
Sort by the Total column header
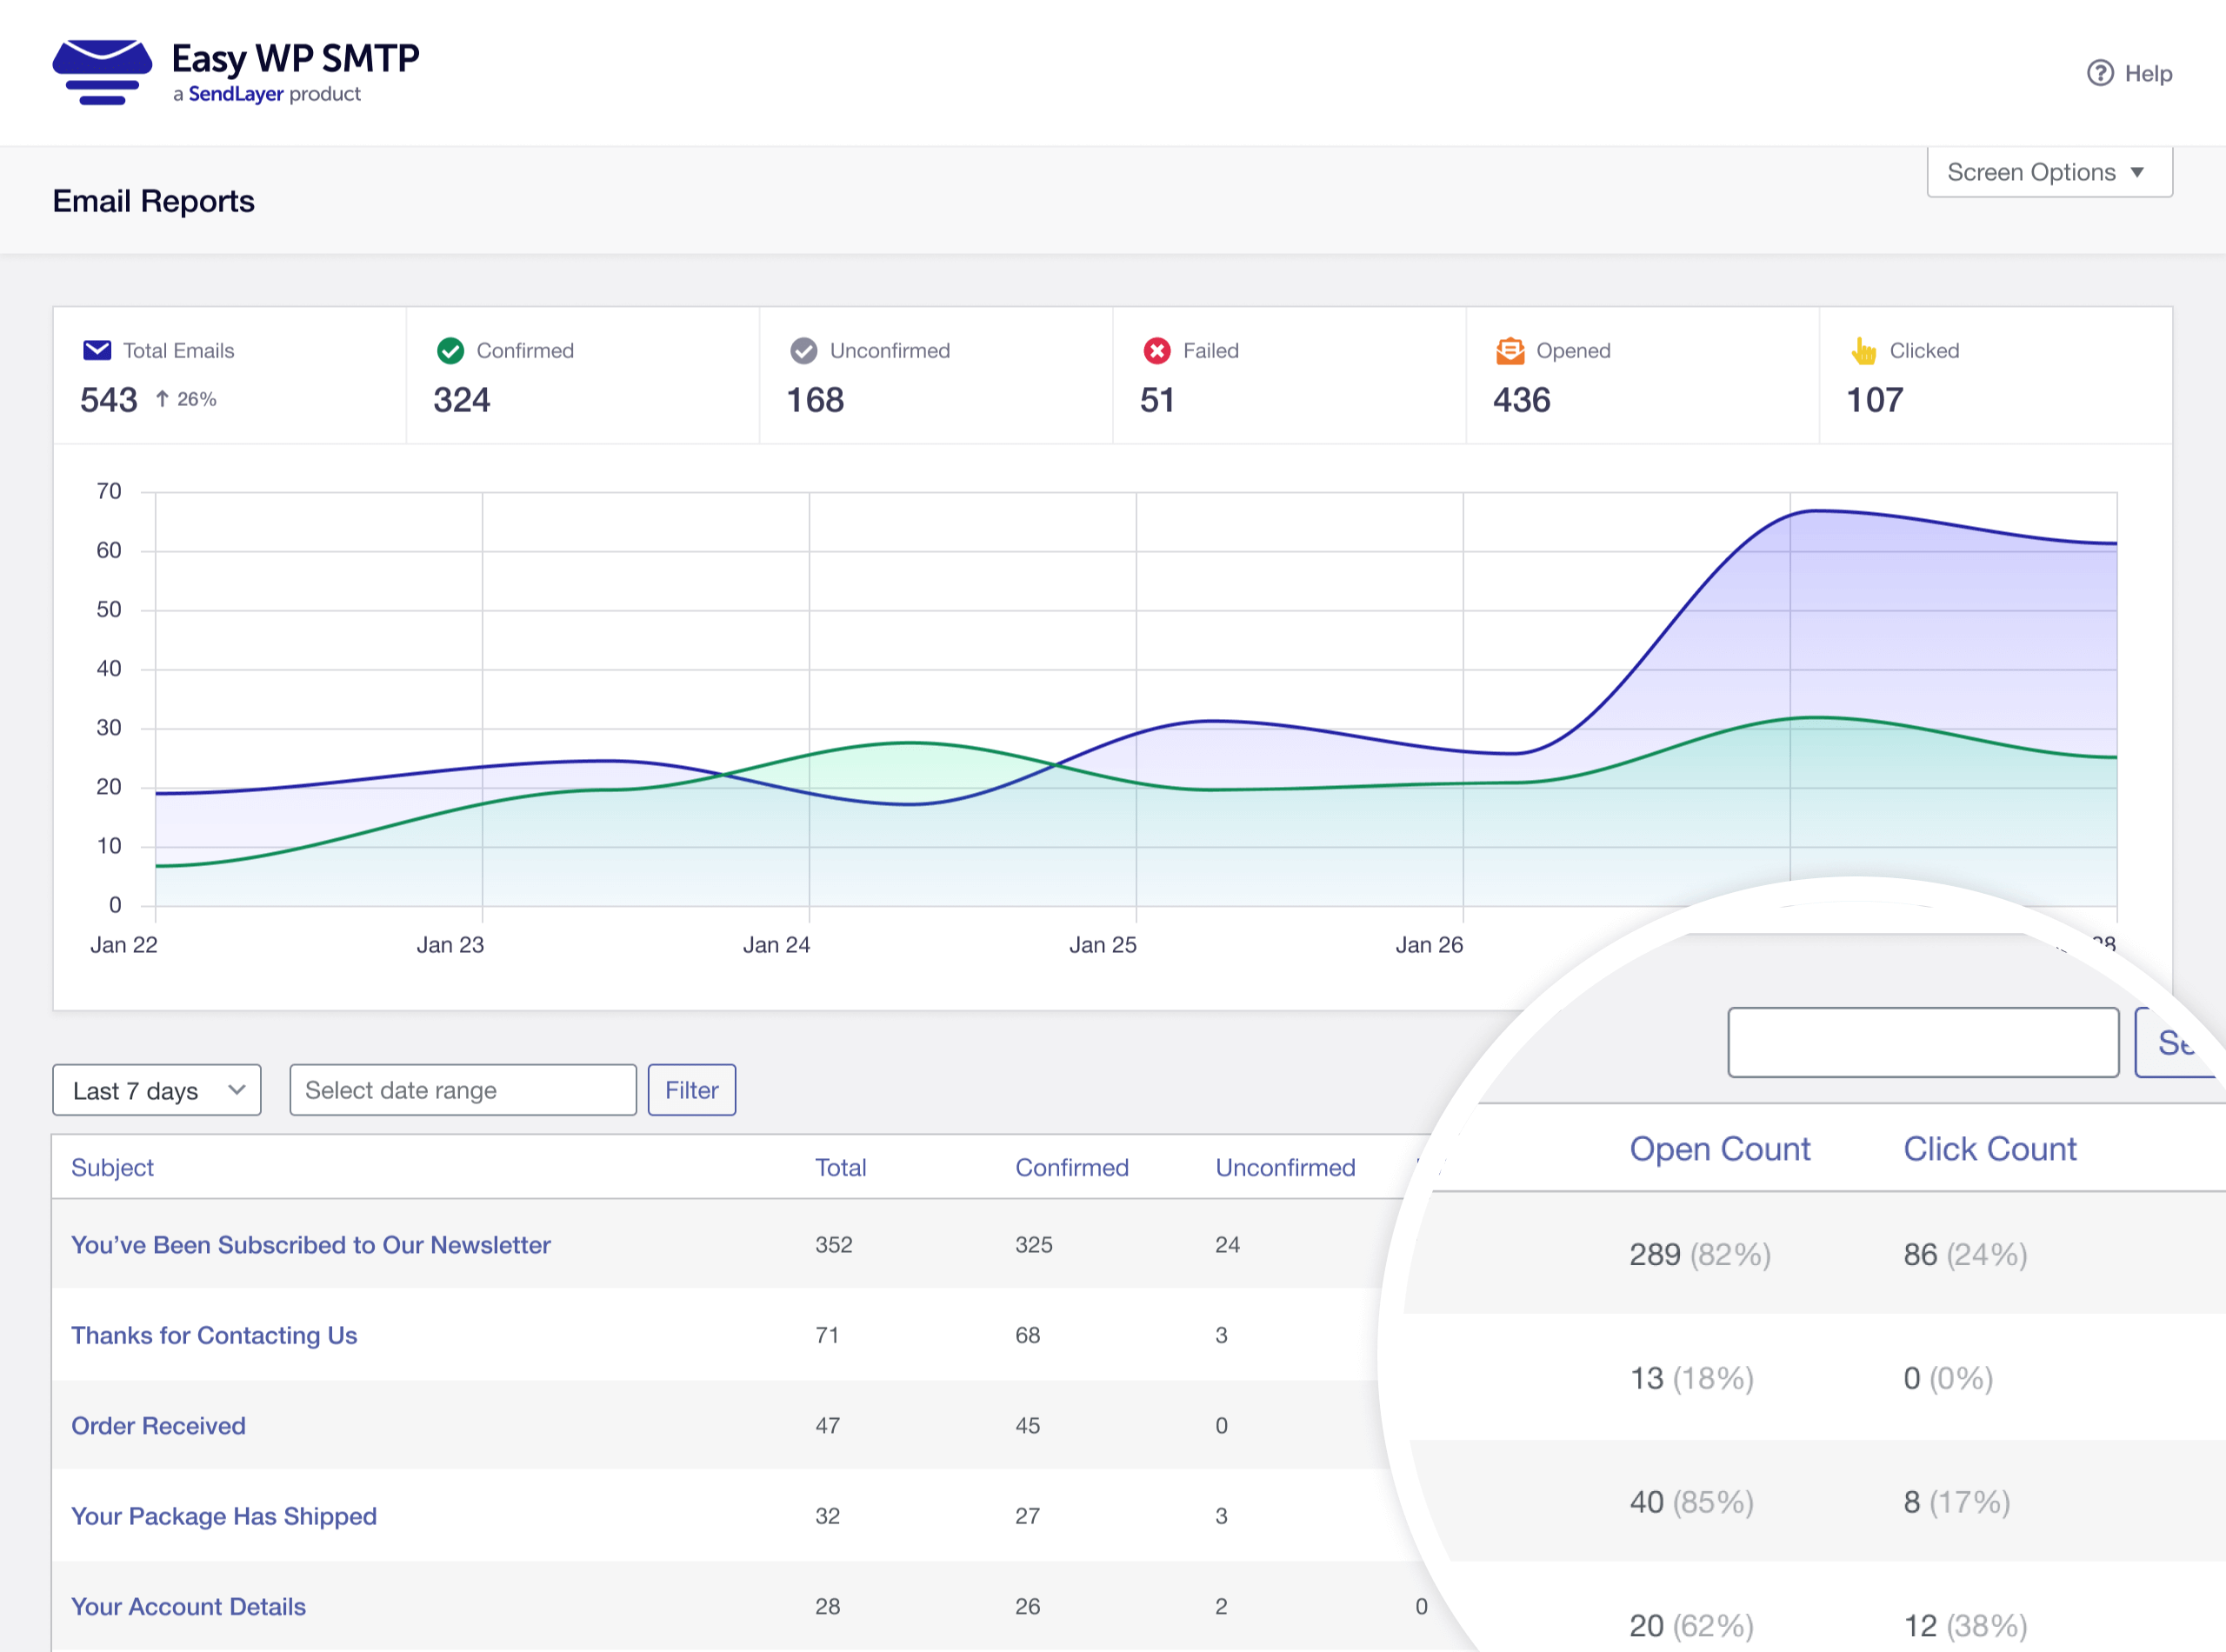tap(840, 1167)
